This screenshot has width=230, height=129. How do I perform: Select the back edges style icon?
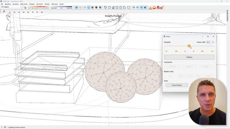coord(80,7)
